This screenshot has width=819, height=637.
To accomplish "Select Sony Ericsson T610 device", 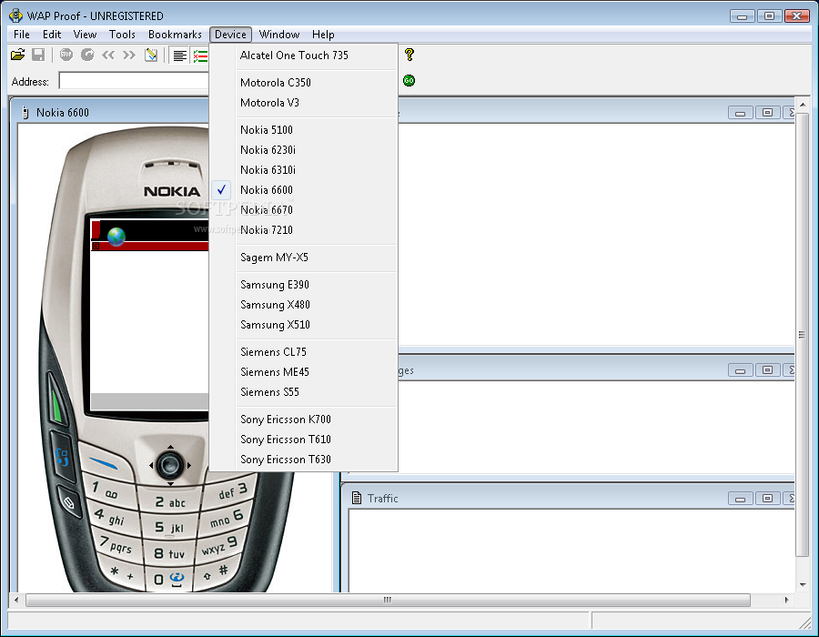I will [x=303, y=440].
